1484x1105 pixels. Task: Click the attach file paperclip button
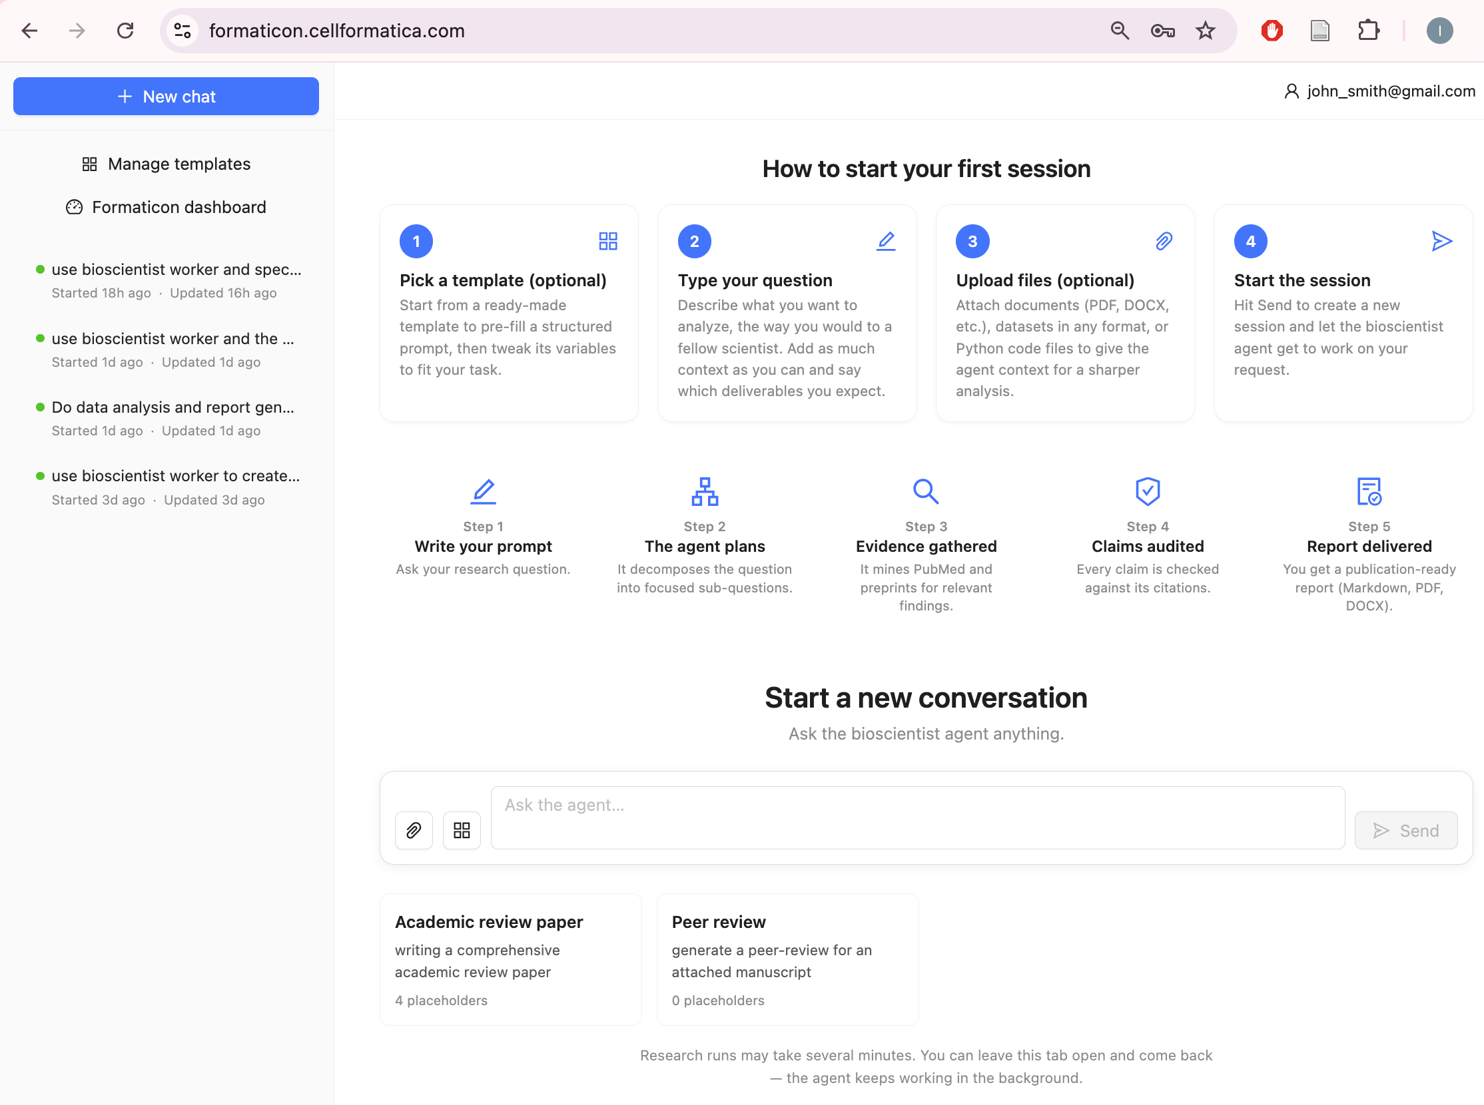tap(414, 831)
